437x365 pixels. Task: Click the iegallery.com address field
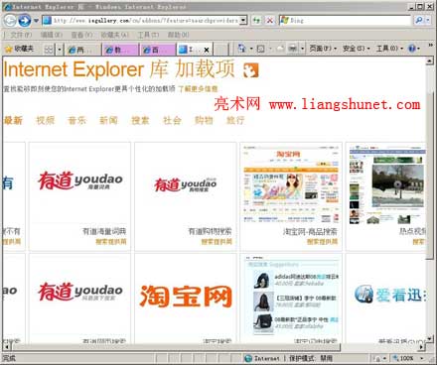click(x=146, y=21)
